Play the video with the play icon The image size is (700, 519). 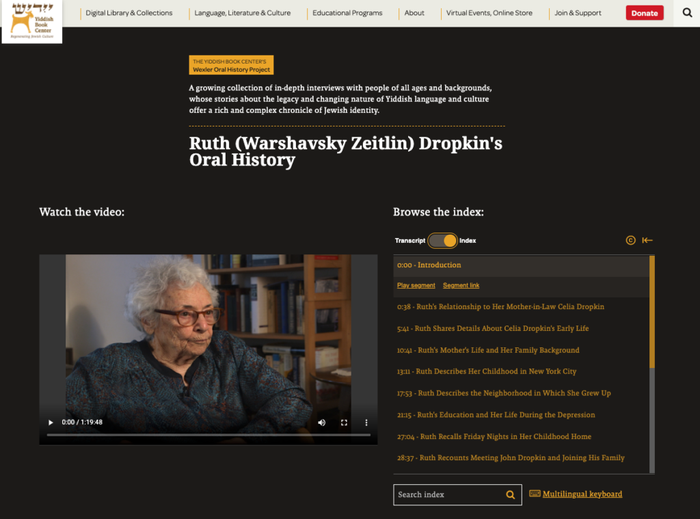(x=51, y=422)
